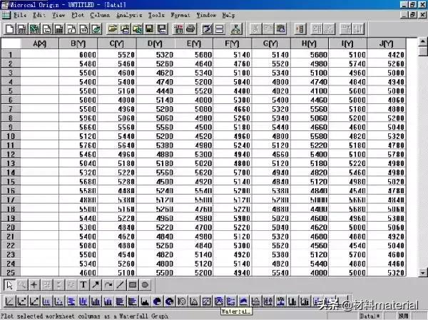Screen dimensions: 428x320
Task: Select the Screen Reader crosshair tool
Action: click(34, 285)
